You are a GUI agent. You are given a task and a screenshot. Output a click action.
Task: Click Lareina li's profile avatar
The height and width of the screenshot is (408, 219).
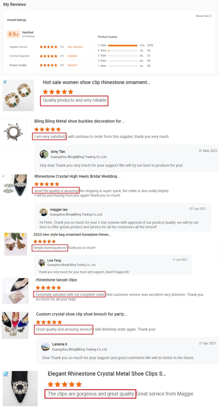46,347
